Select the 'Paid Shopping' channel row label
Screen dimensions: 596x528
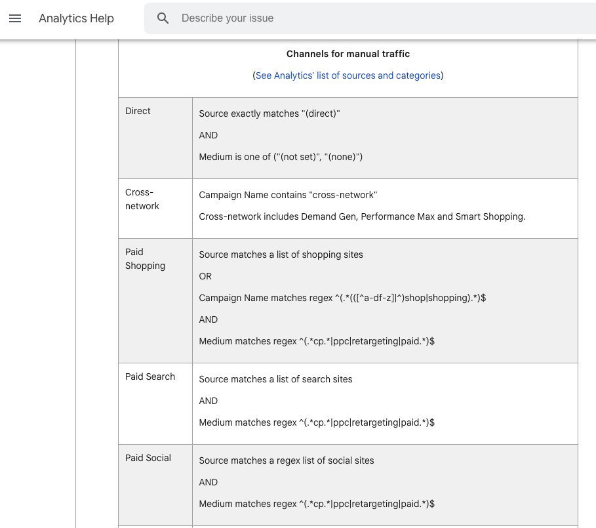(x=145, y=259)
